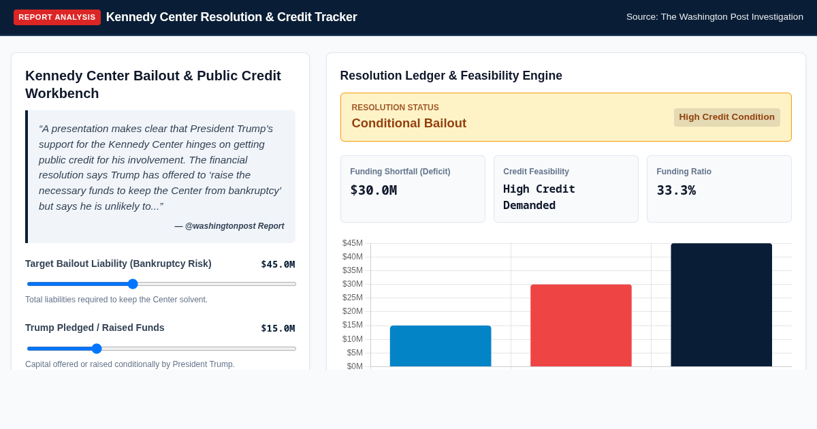
Task: Click the $15.0M pledged funds value
Action: point(278,328)
